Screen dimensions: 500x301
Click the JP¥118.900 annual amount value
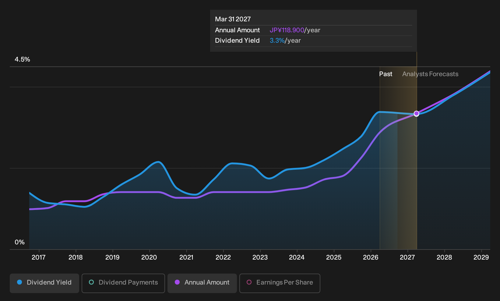point(287,30)
